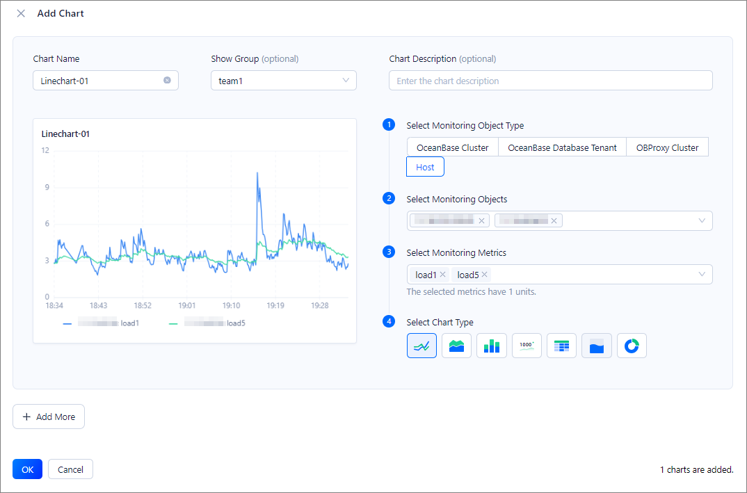Remove the first monitoring object tag
This screenshot has width=747, height=493.
(481, 221)
